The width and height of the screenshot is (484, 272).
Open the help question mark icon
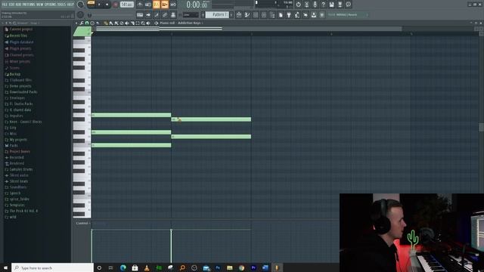click(324, 5)
